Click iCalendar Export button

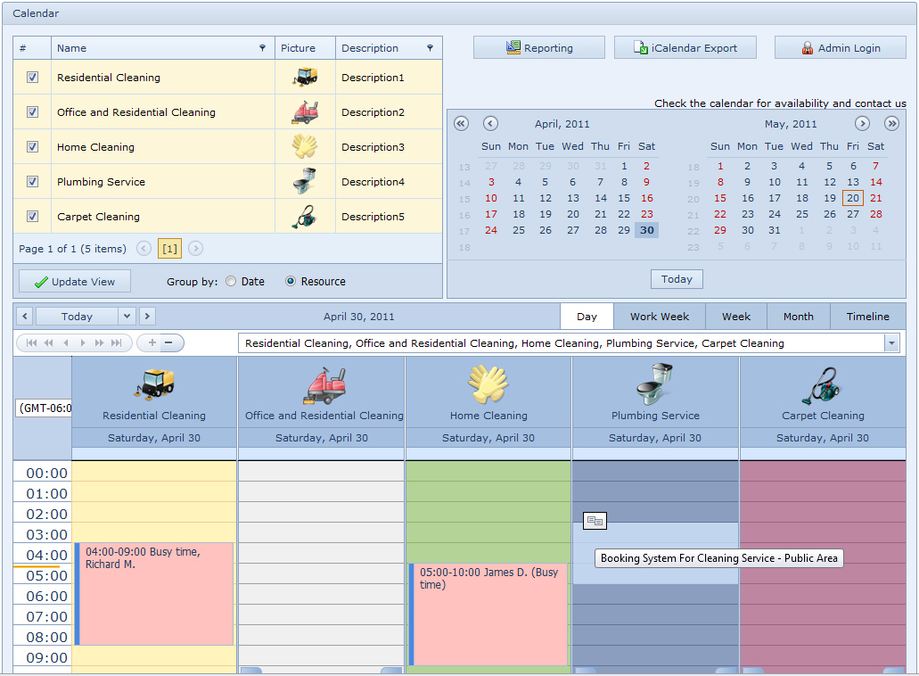click(685, 47)
